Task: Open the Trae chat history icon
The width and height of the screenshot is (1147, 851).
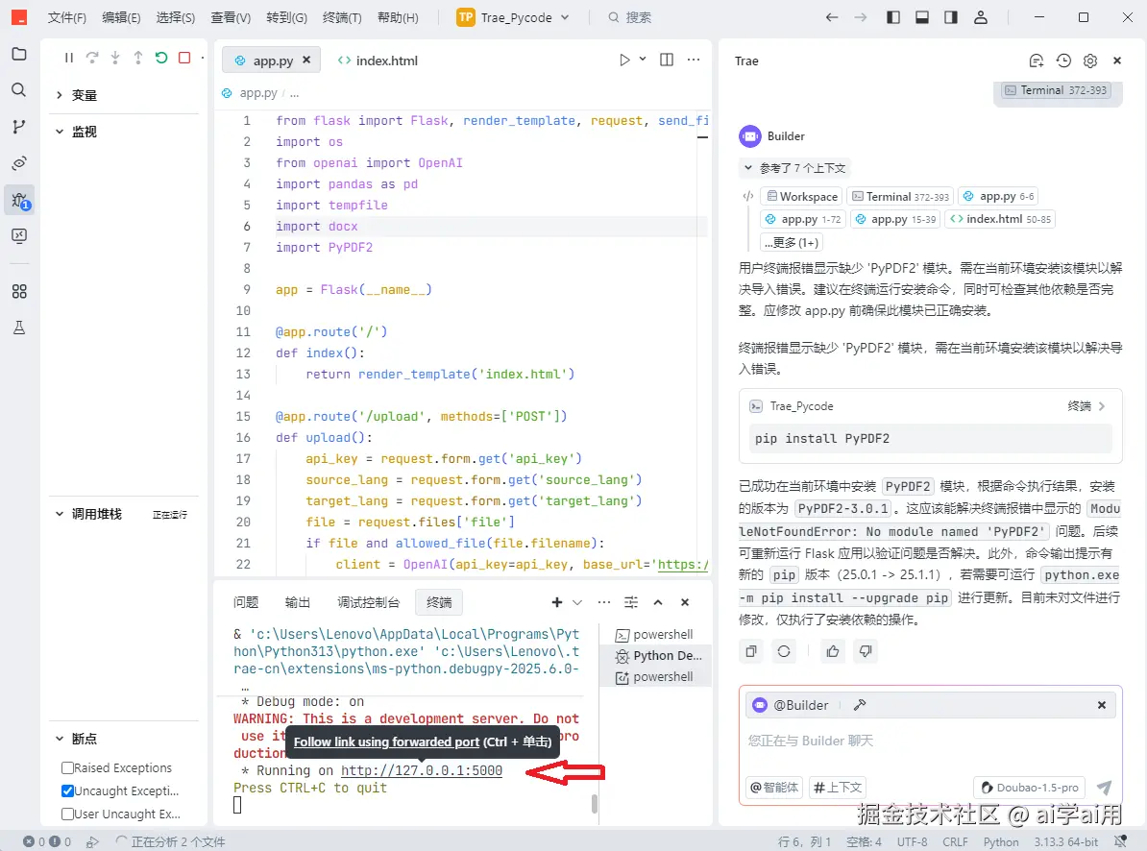Action: point(1063,61)
